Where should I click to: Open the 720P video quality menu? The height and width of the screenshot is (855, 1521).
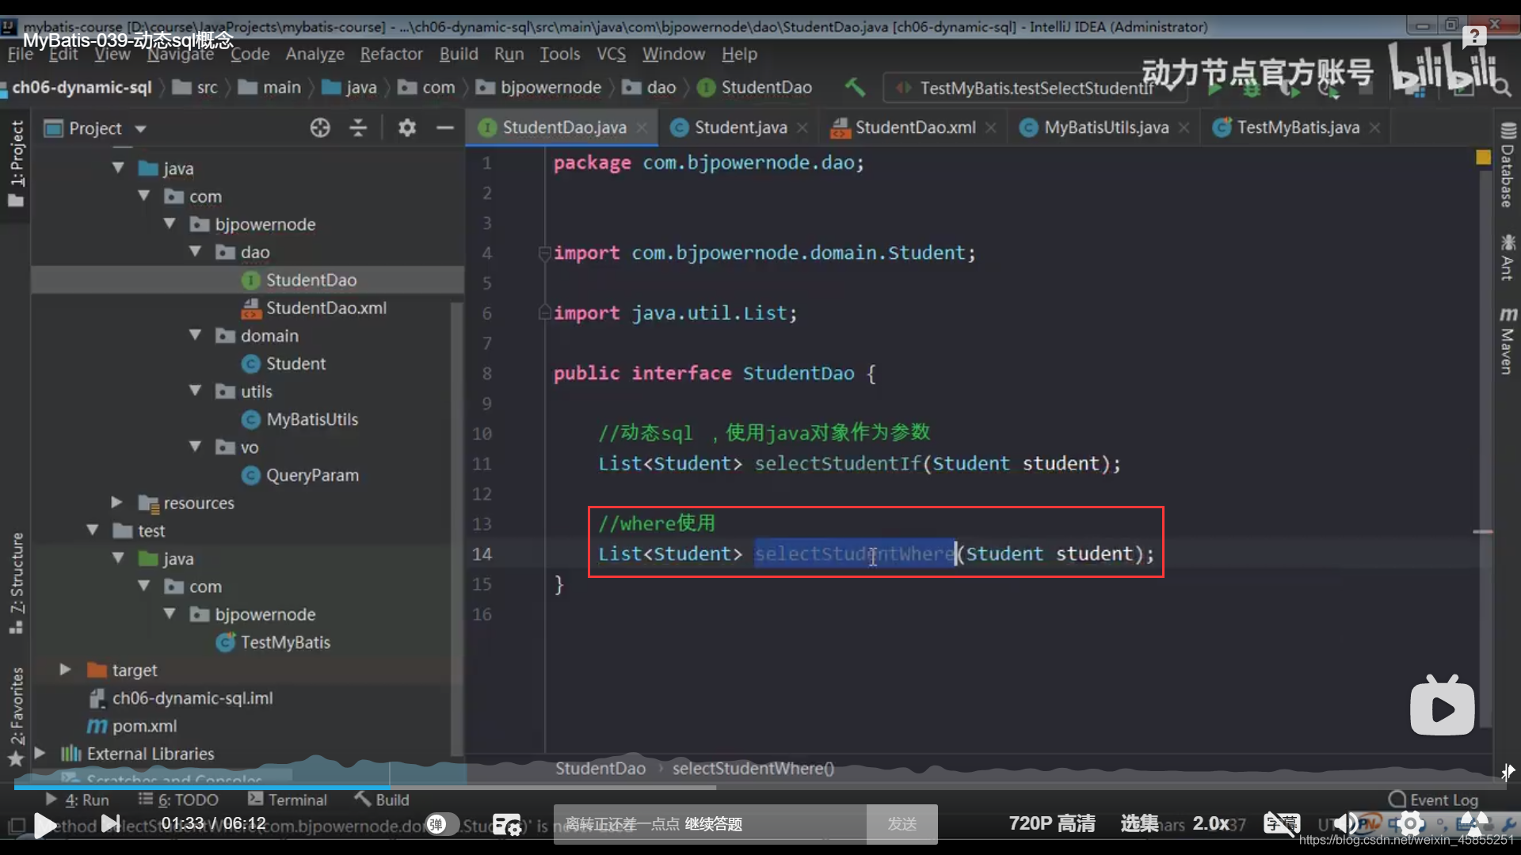click(x=1052, y=823)
